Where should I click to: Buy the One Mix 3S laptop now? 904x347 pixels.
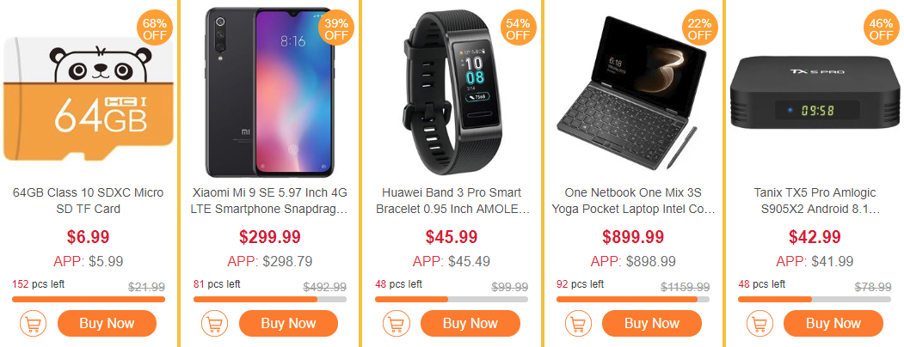click(652, 324)
